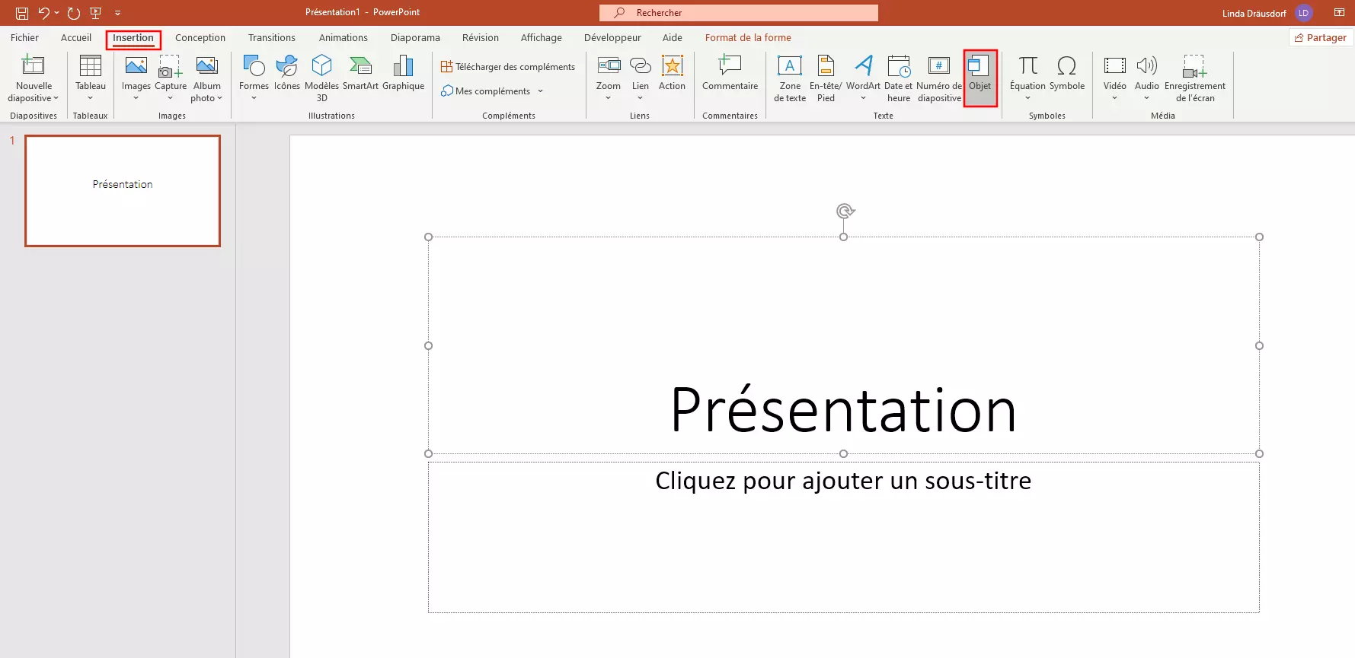The width and height of the screenshot is (1355, 658).
Task: Open the Fichier menu
Action: coord(24,38)
